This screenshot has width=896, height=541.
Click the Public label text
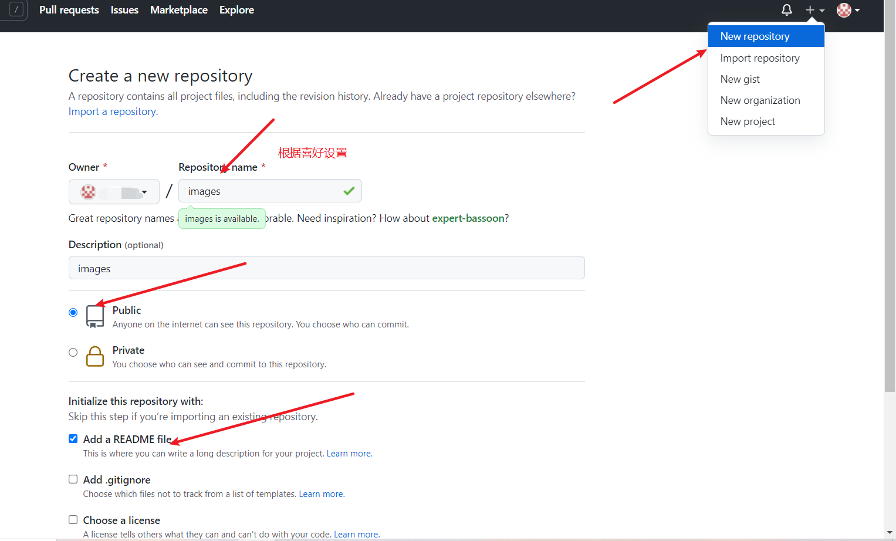pos(127,310)
